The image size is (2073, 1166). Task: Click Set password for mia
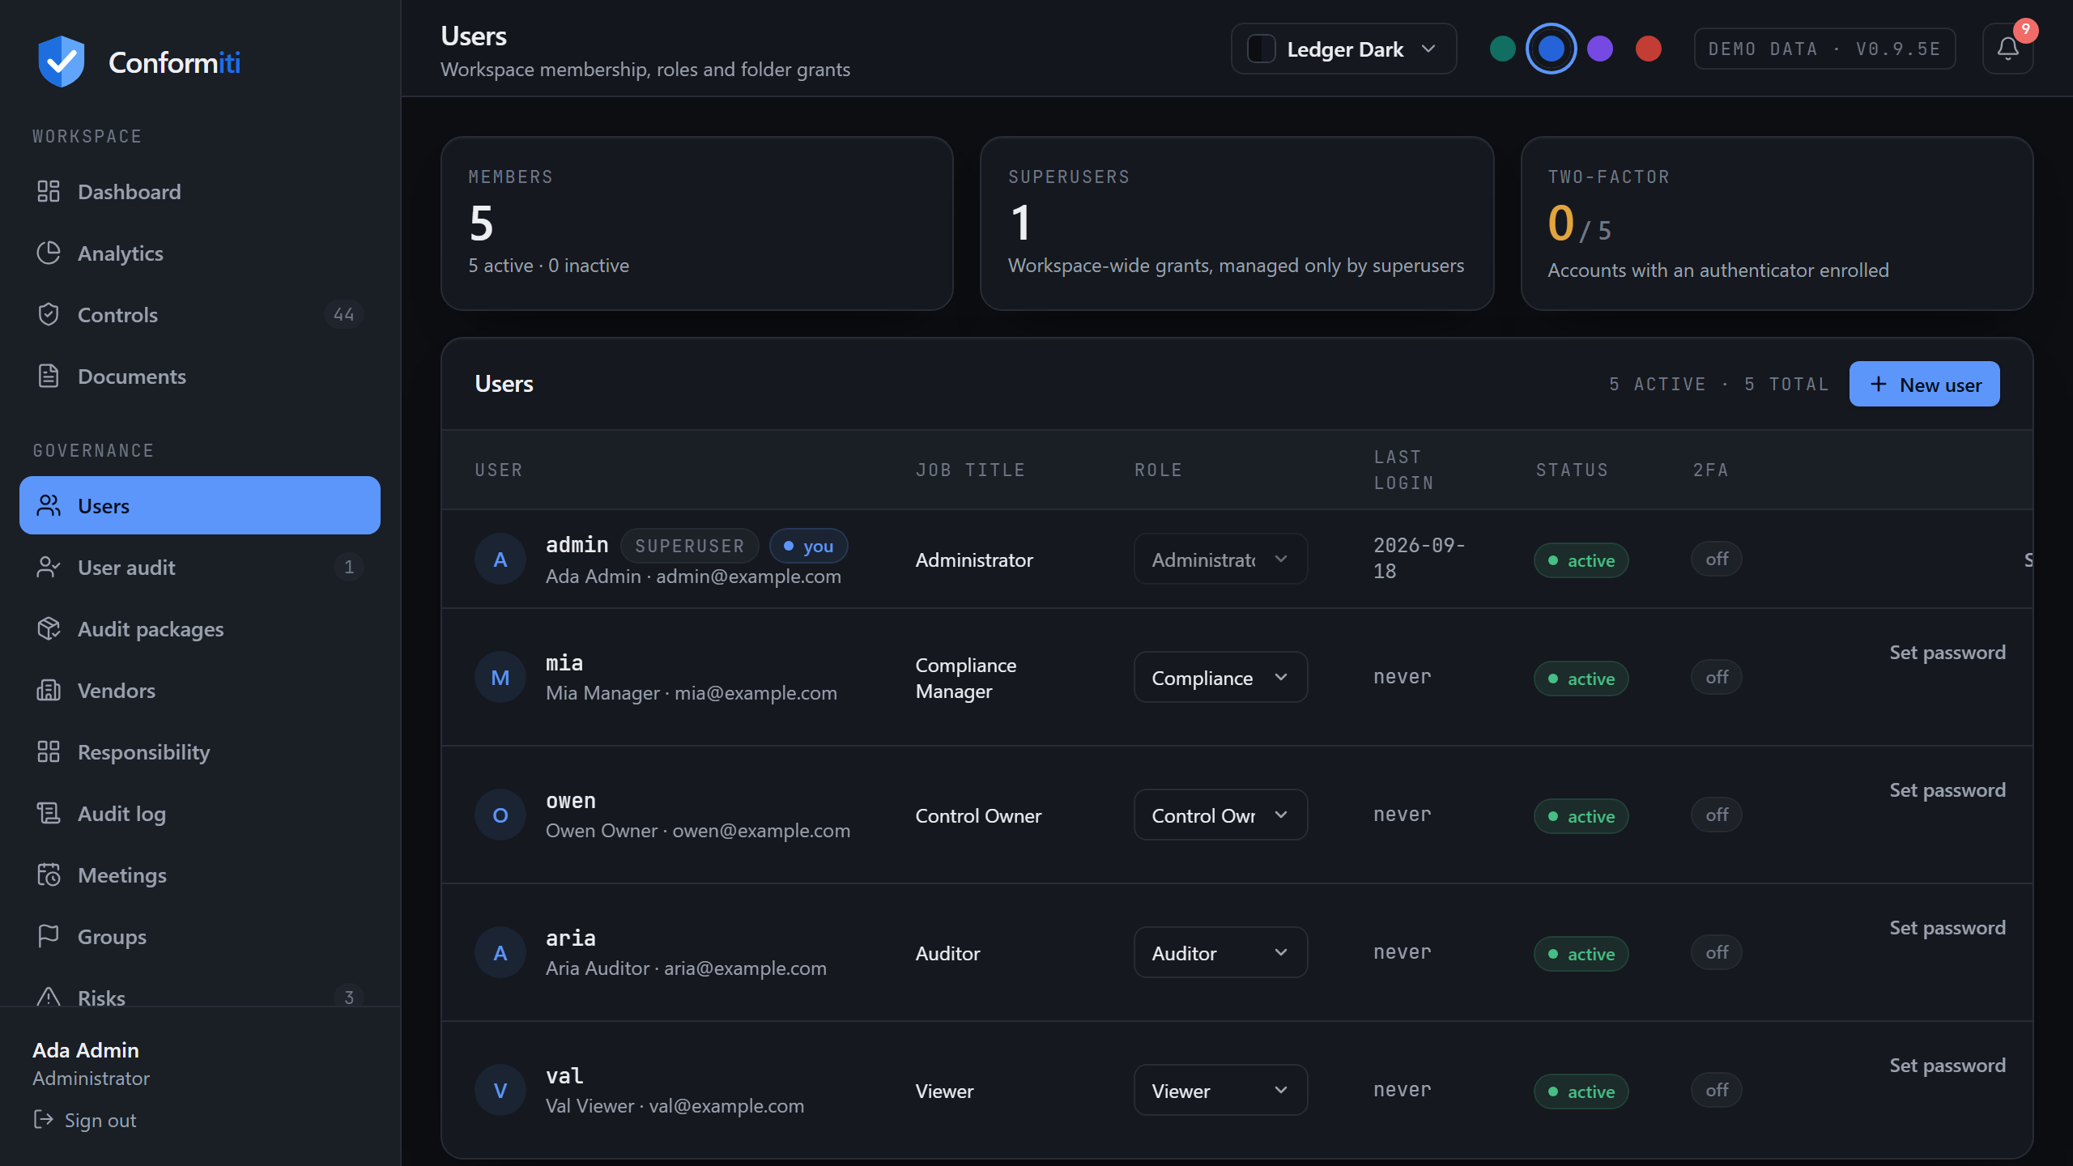point(1947,653)
